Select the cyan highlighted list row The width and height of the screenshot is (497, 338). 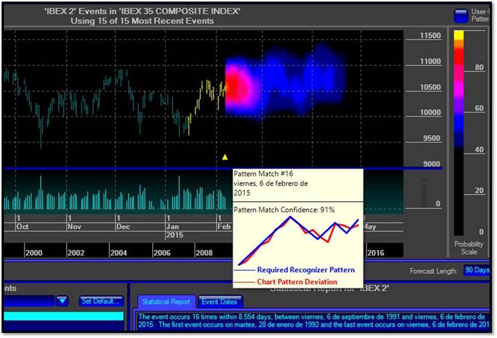(64, 316)
